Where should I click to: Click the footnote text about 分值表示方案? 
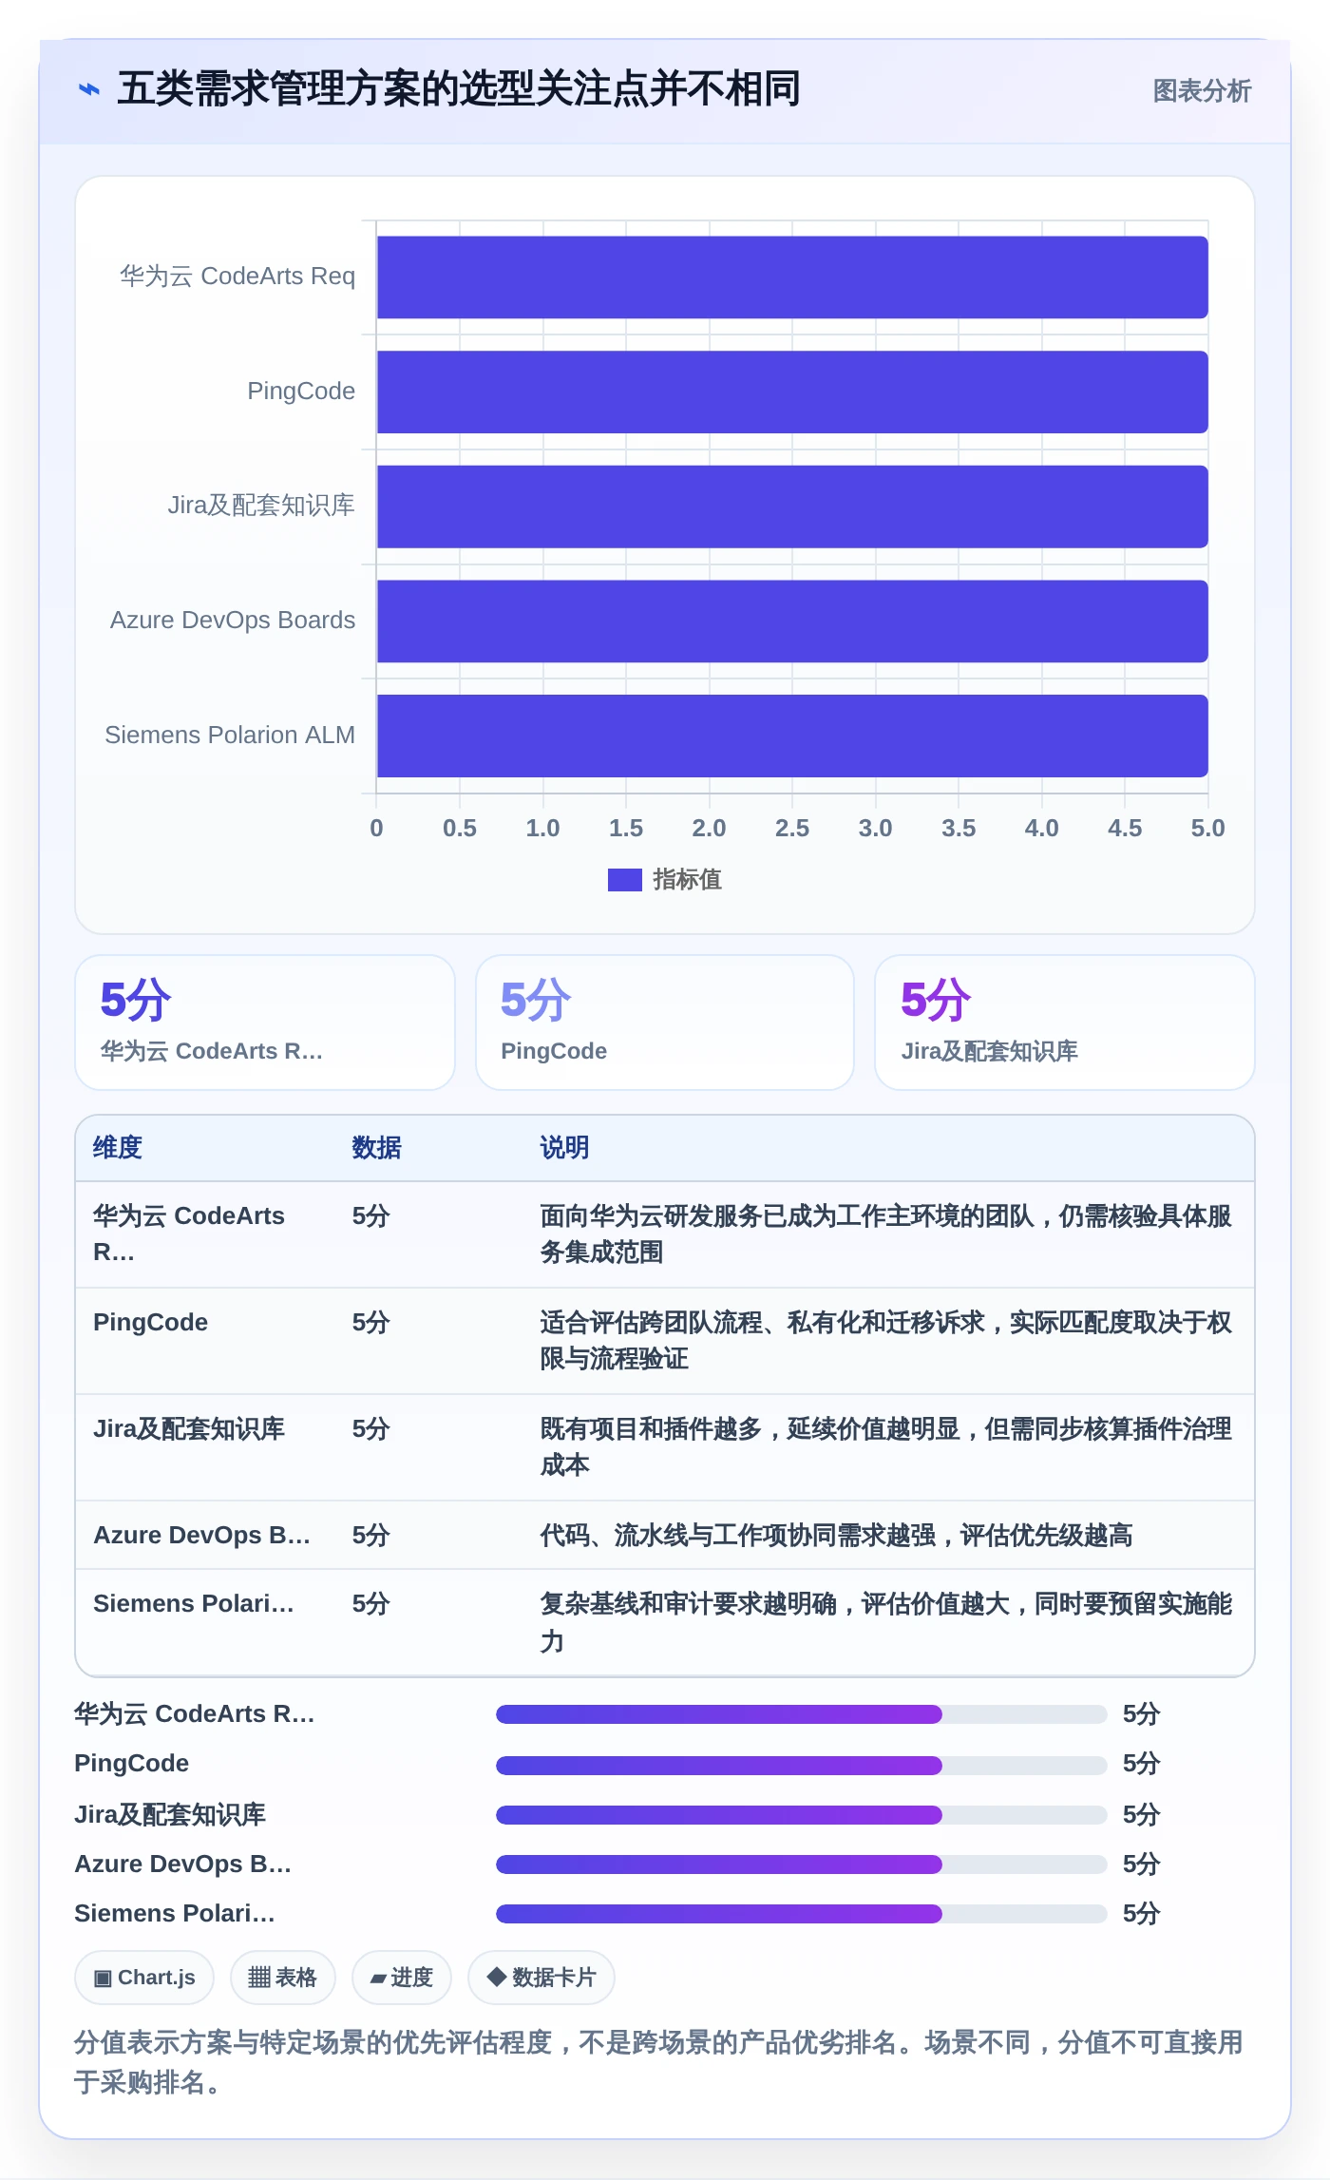pyautogui.click(x=659, y=2062)
